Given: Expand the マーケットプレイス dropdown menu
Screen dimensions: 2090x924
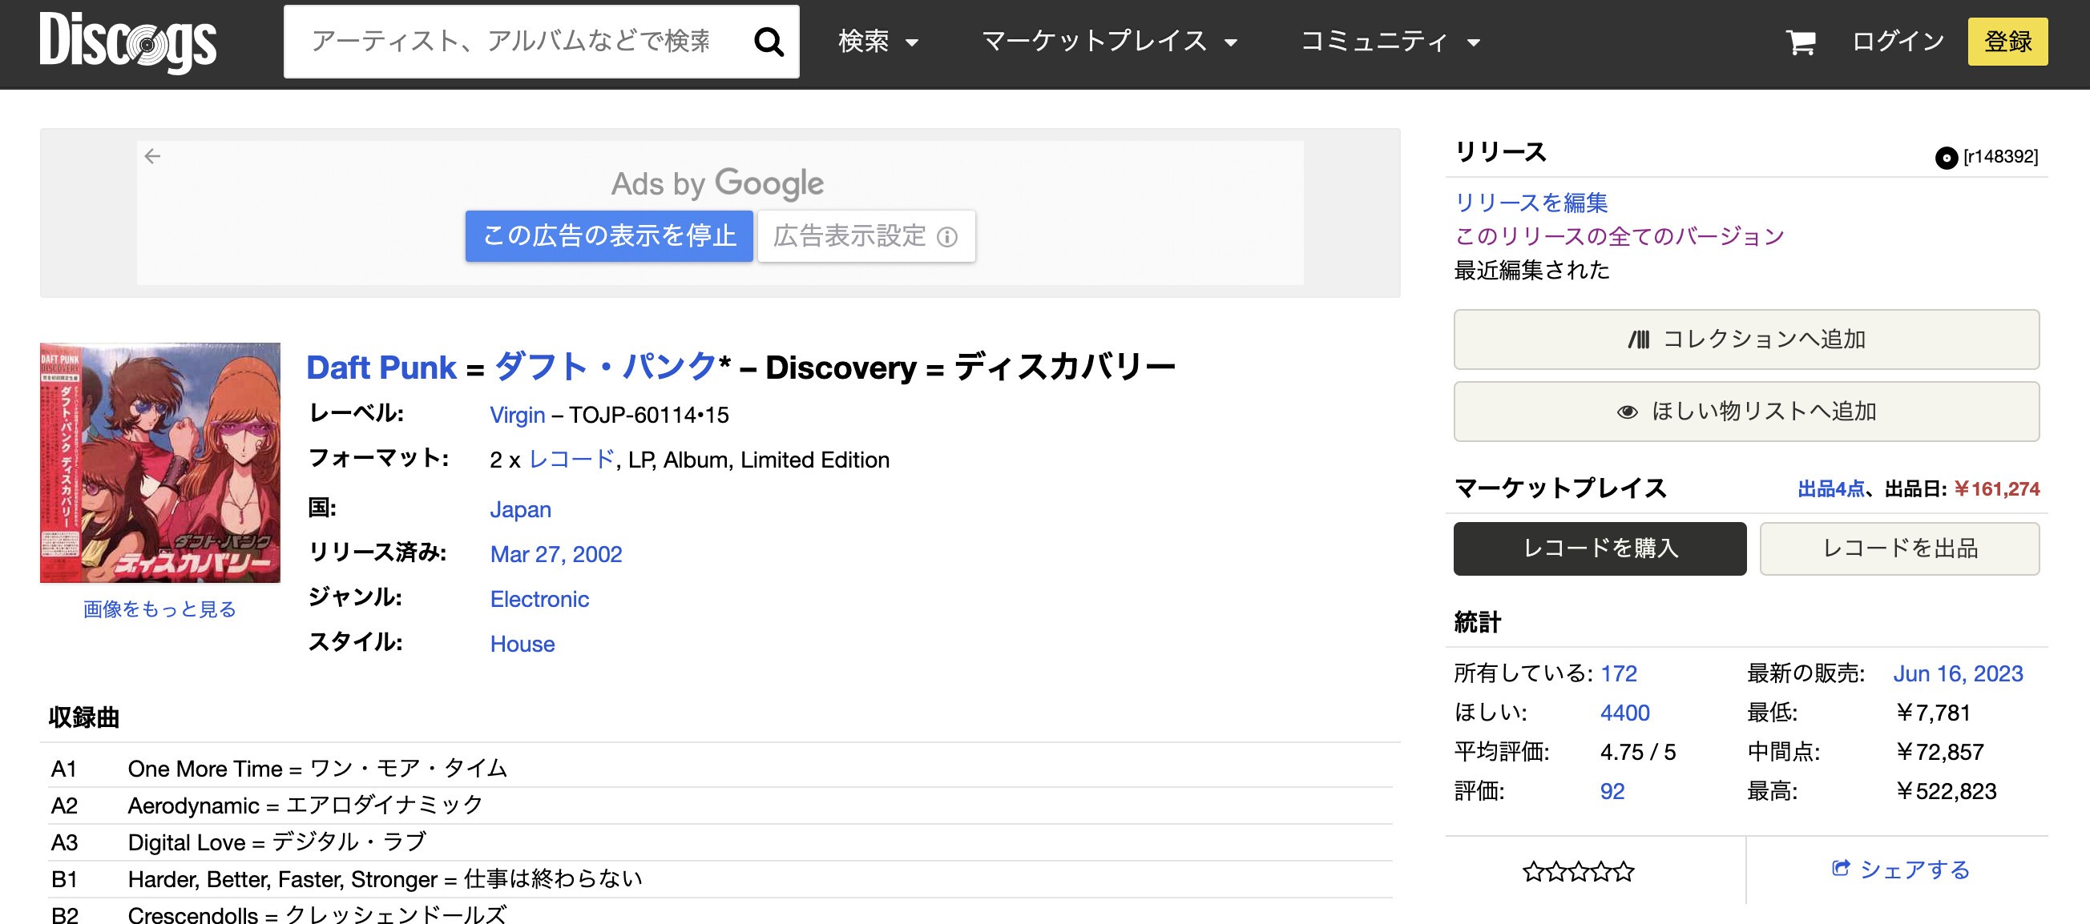Looking at the screenshot, I should (x=1109, y=42).
